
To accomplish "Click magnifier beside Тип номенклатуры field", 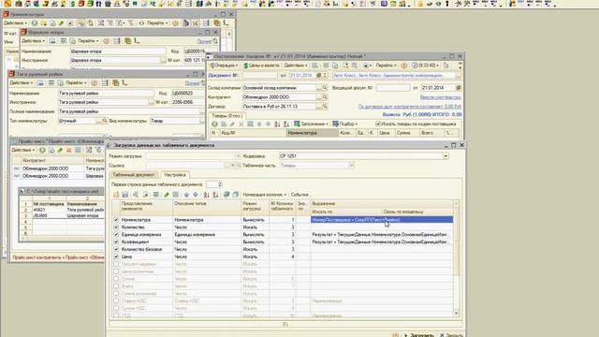I will 104,121.
